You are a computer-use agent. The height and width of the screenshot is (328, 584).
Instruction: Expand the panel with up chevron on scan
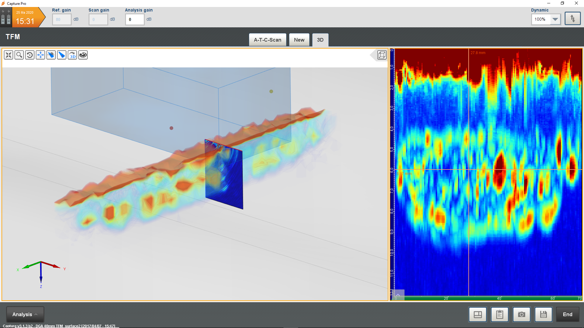398,295
